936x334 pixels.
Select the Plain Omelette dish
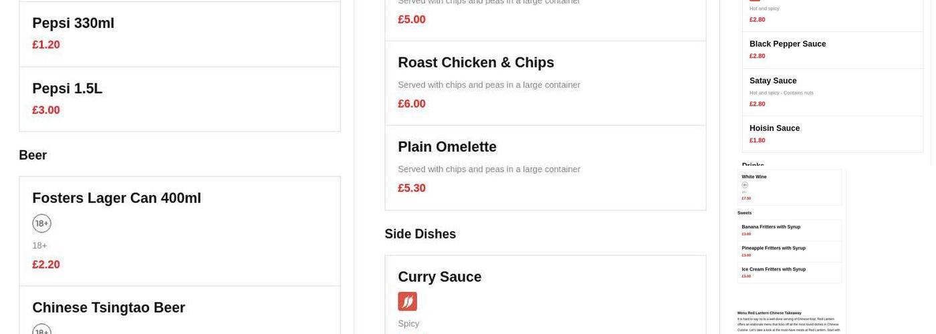(x=545, y=167)
